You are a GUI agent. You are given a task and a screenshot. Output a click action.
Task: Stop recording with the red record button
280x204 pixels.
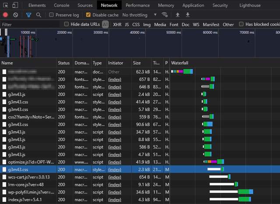click(x=5, y=15)
